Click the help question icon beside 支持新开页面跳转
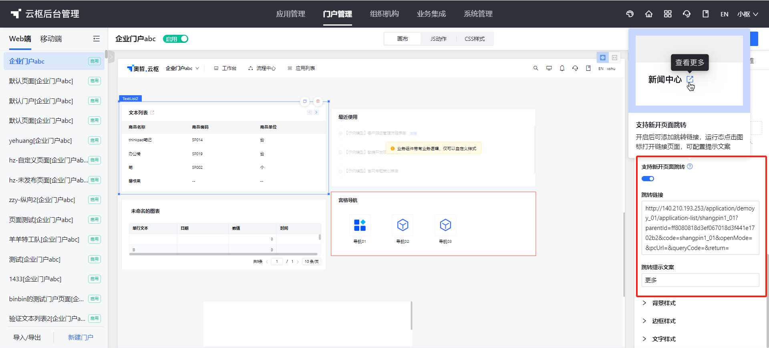This screenshot has width=769, height=348. 690,166
